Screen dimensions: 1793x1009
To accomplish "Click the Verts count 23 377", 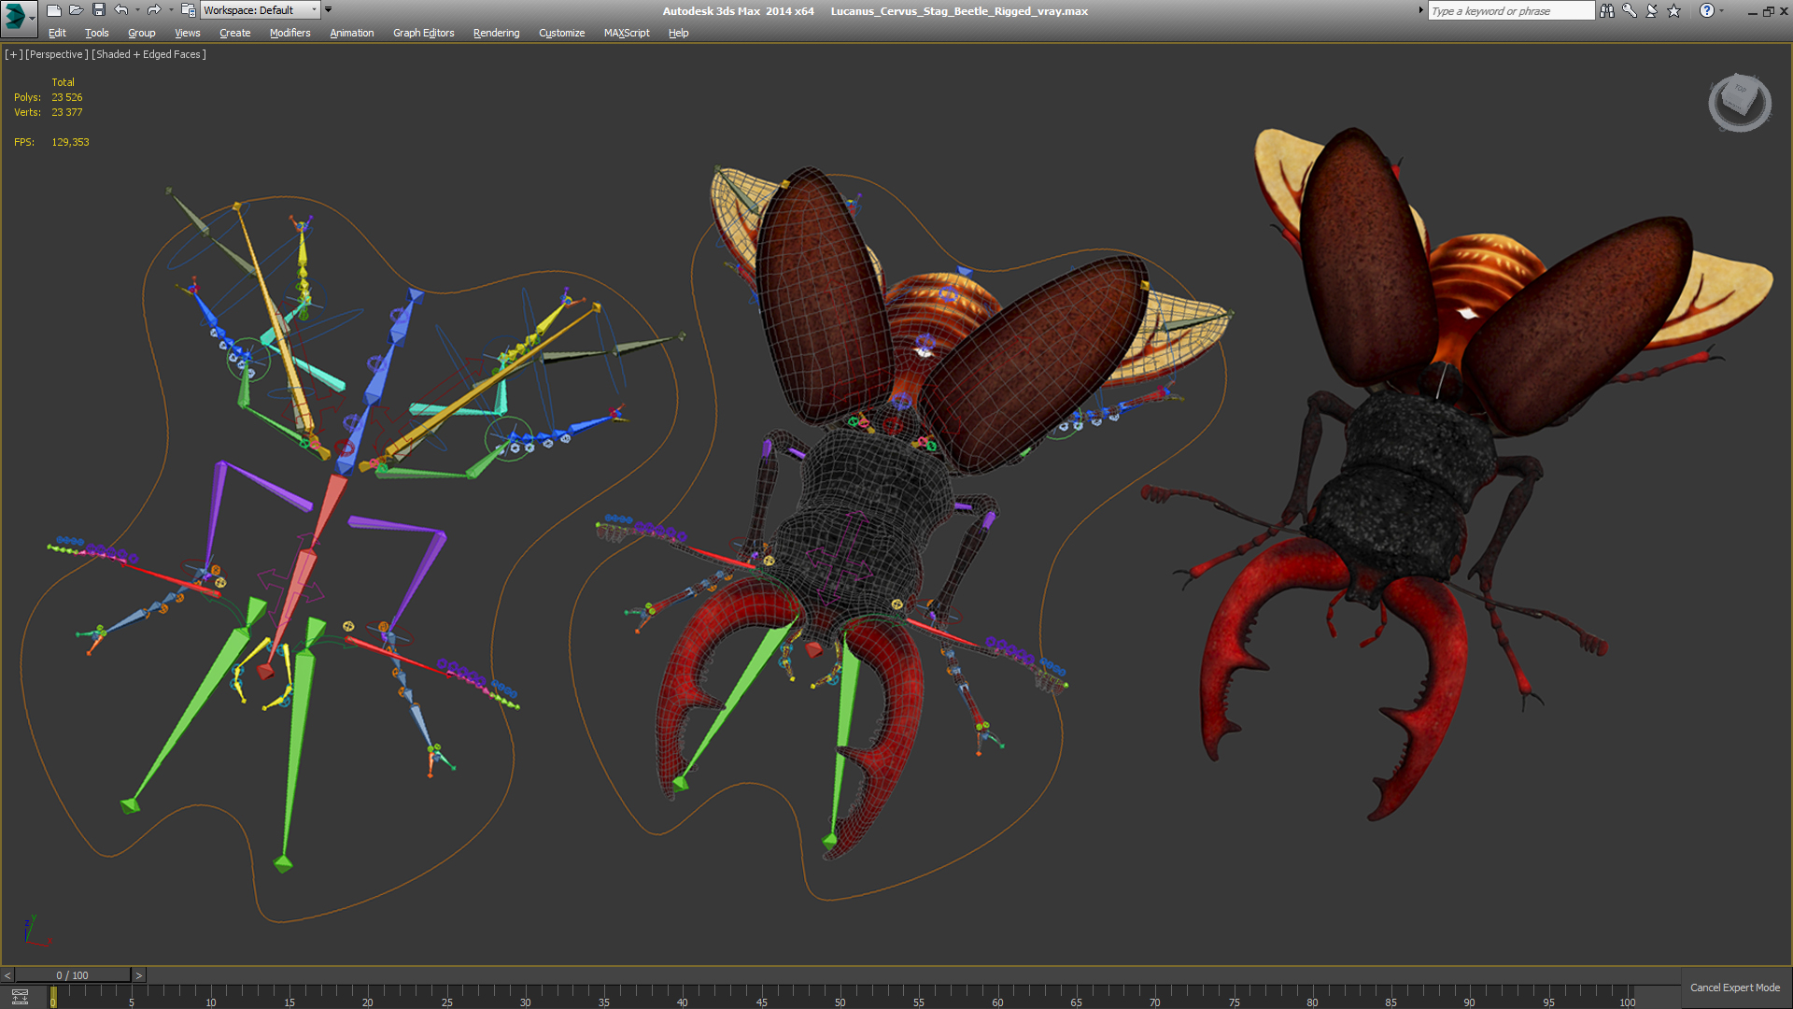I will (x=67, y=112).
